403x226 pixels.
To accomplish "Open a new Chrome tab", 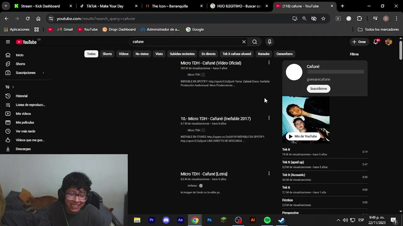I will (x=342, y=6).
